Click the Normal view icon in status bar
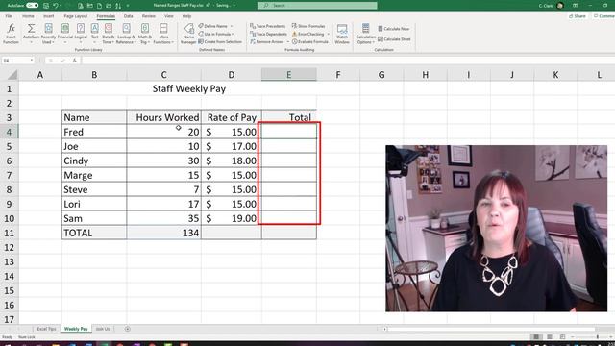The width and height of the screenshot is (615, 346). [536, 337]
